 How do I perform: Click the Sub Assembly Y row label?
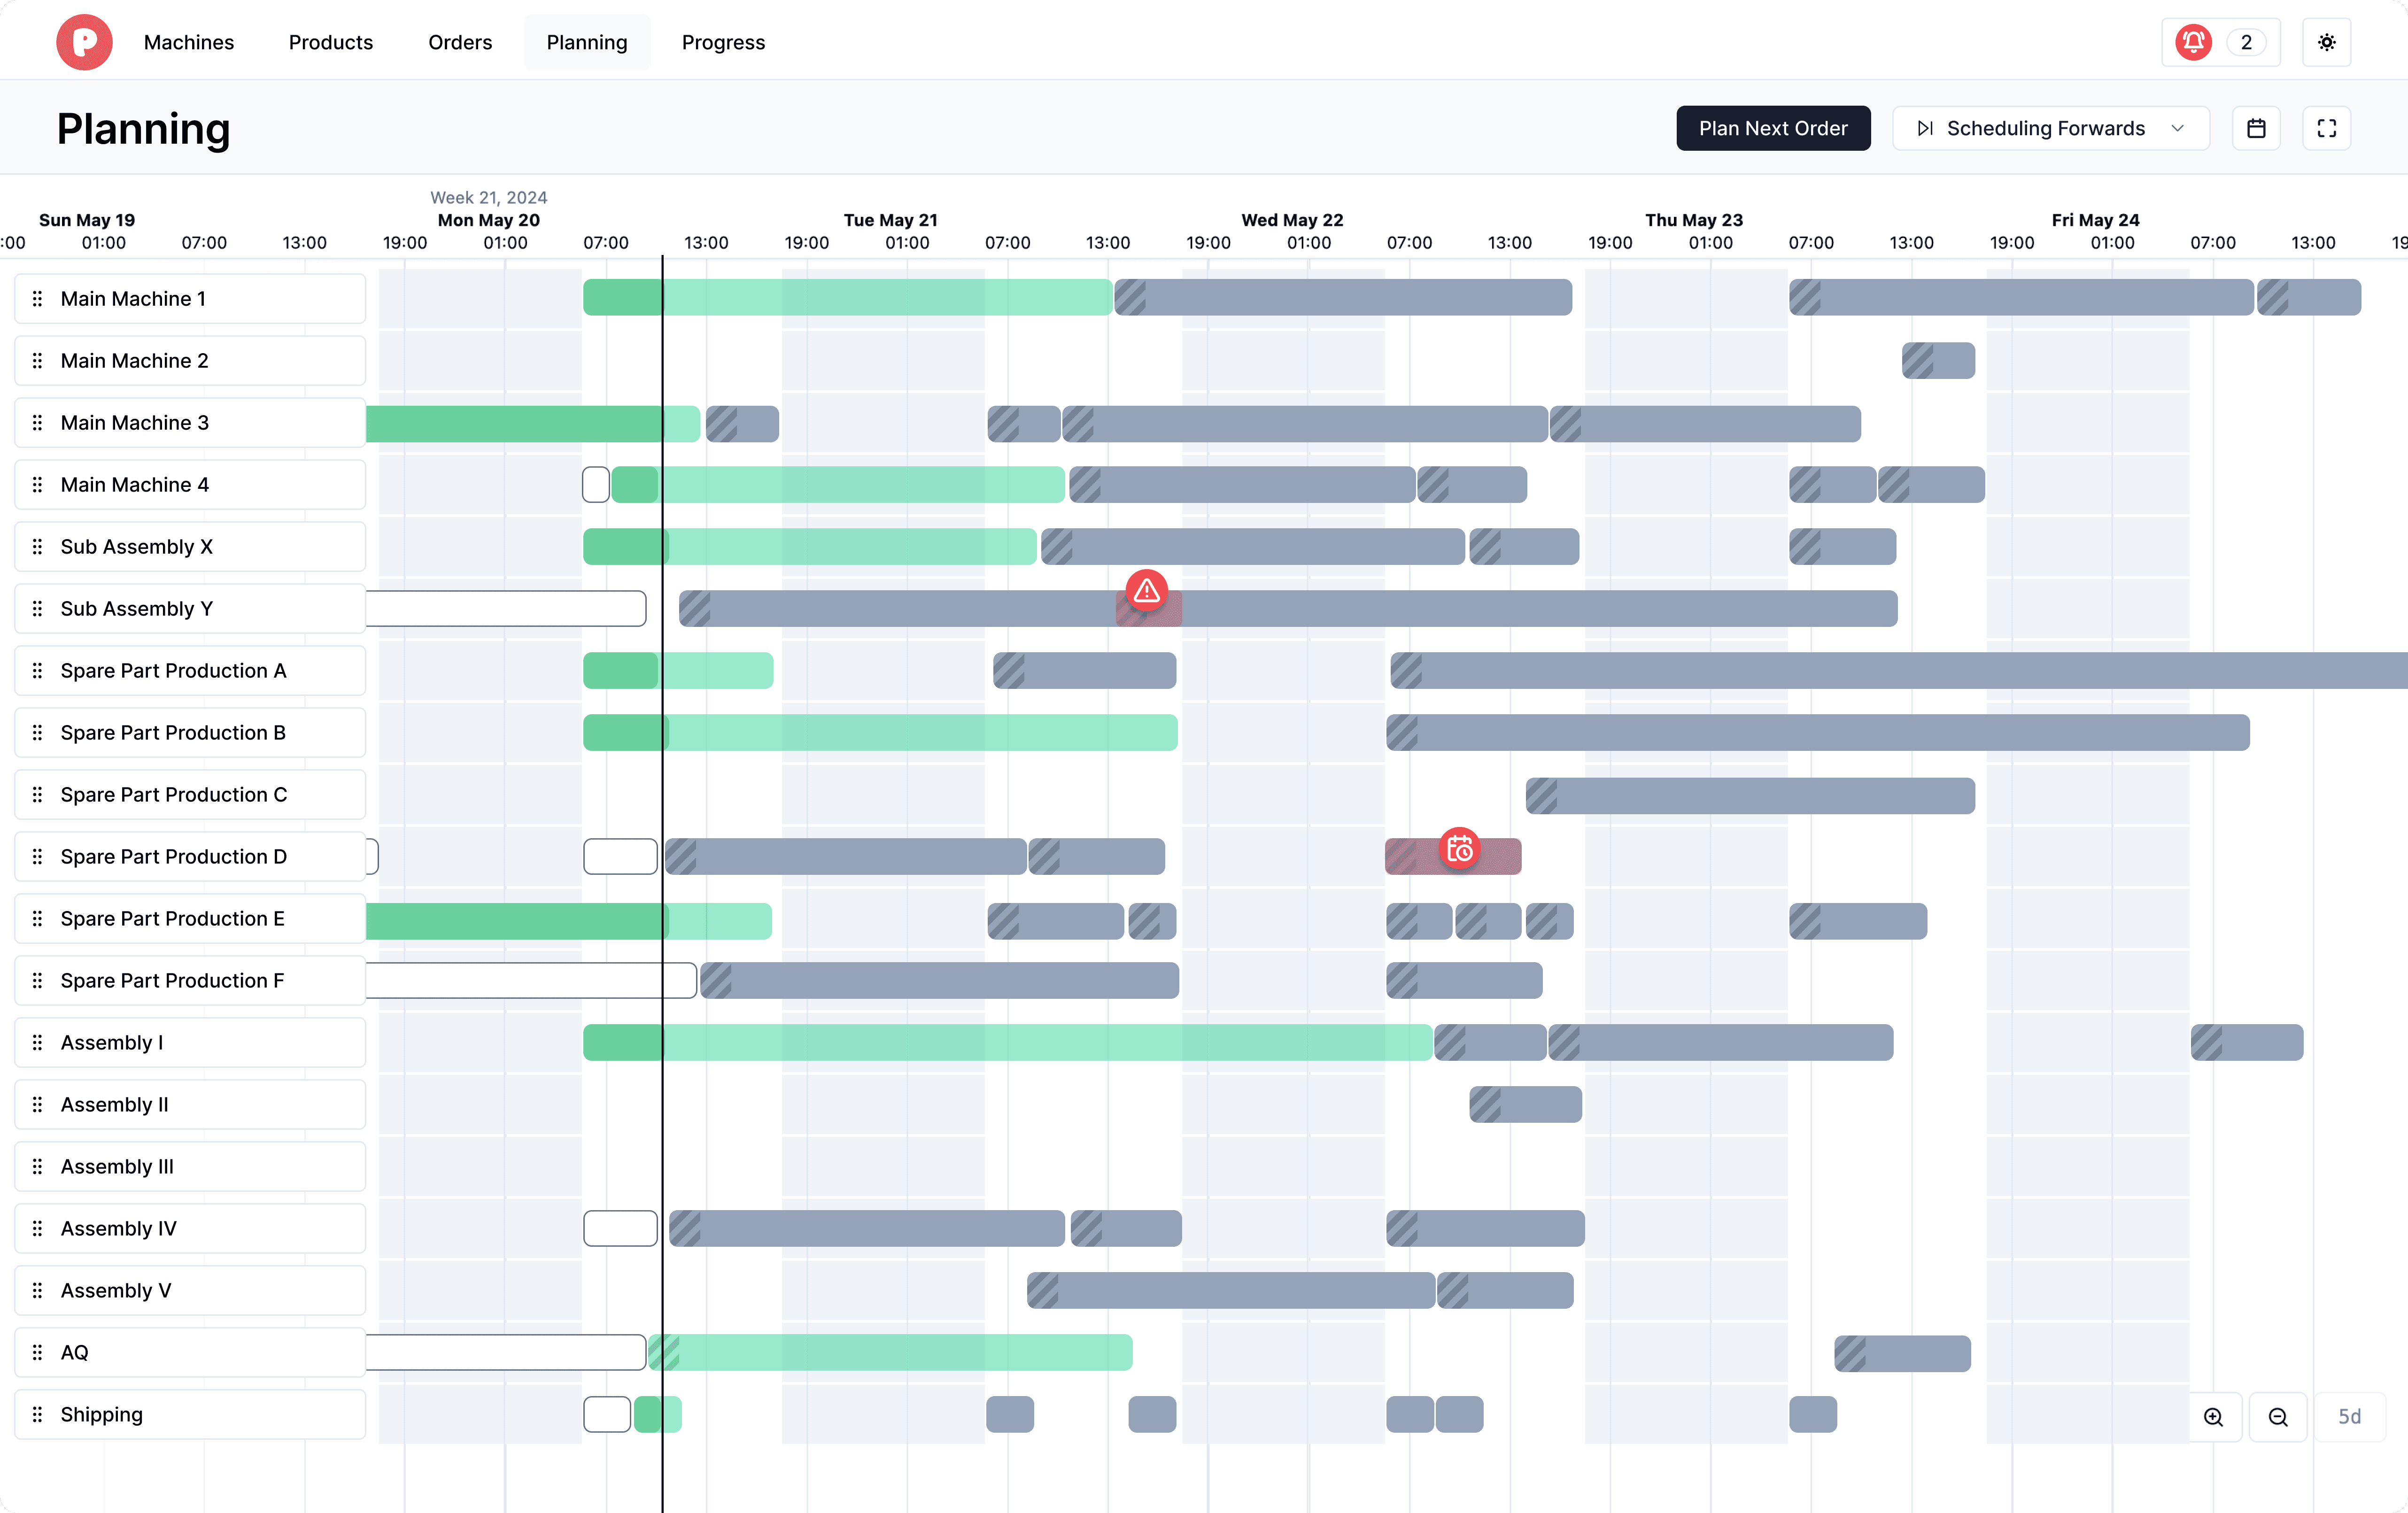(137, 609)
